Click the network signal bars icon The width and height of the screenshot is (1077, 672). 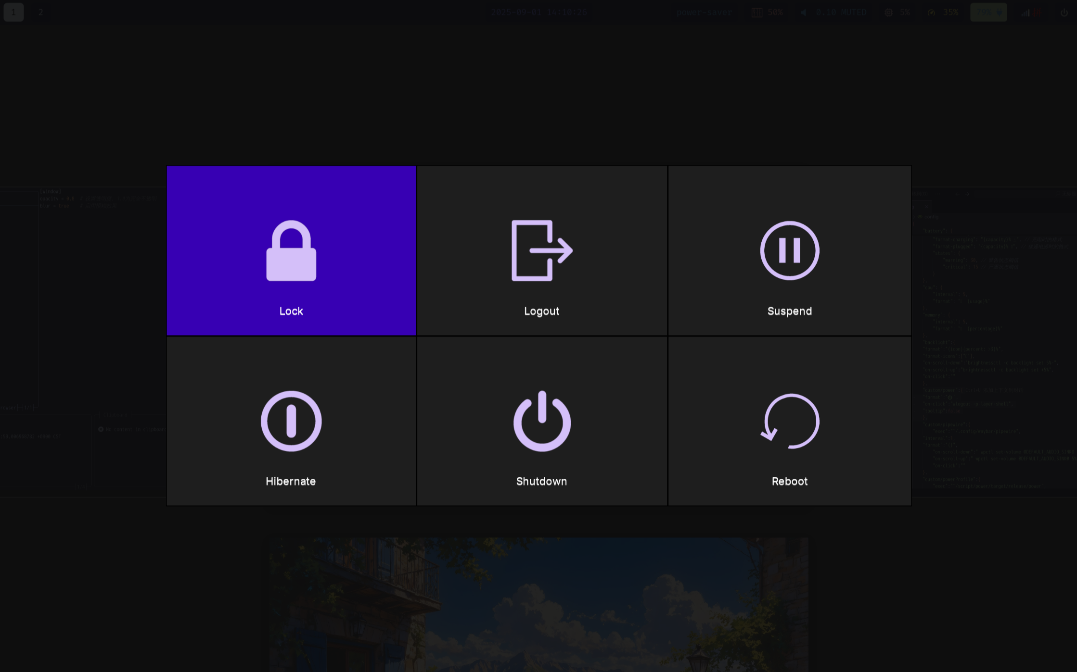click(x=1026, y=12)
